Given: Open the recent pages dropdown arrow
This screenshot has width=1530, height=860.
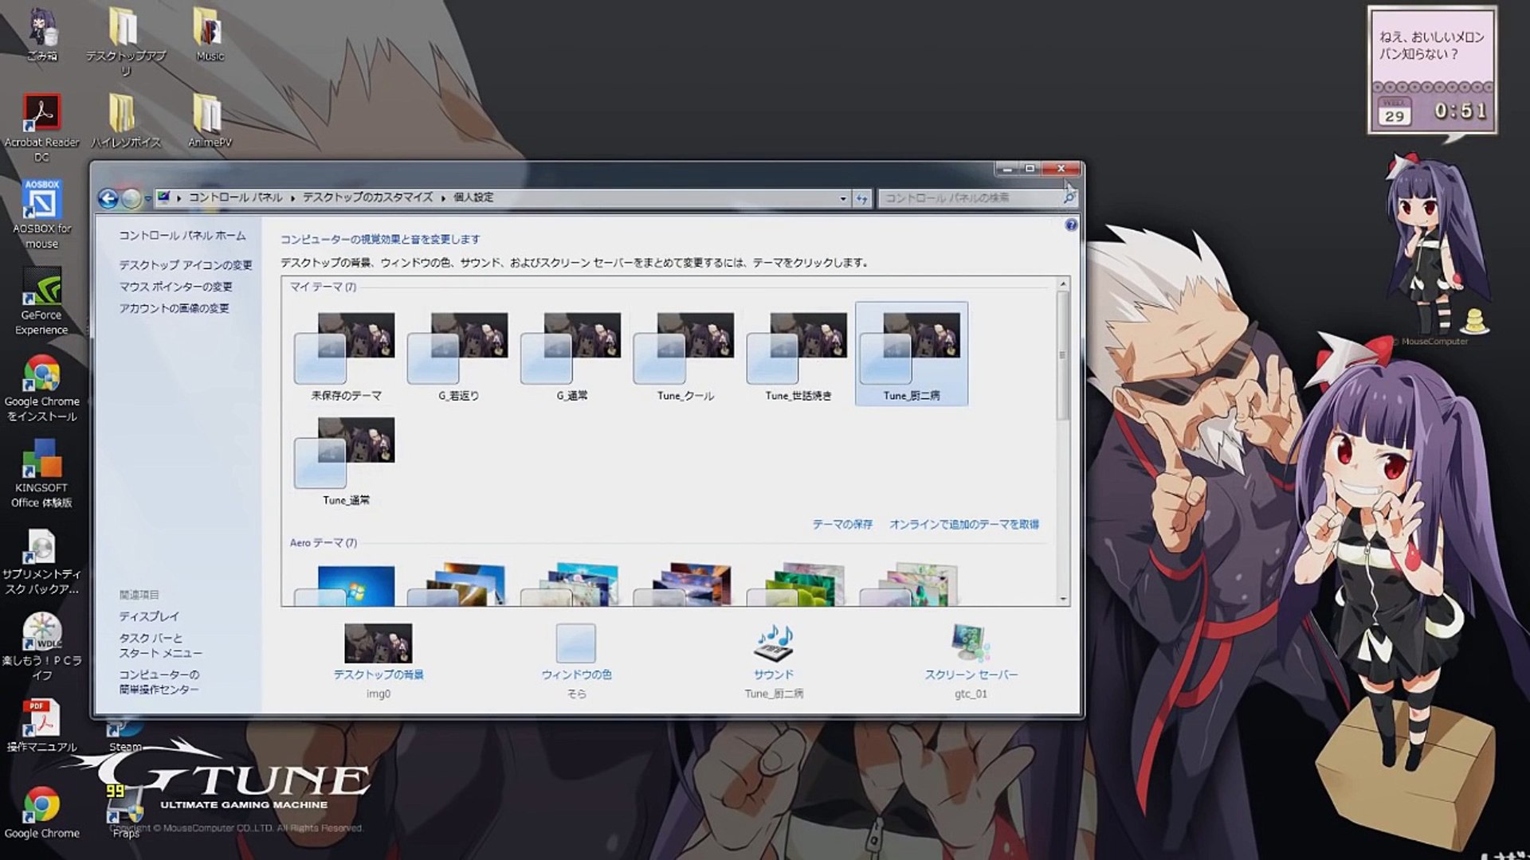Looking at the screenshot, I should [148, 199].
